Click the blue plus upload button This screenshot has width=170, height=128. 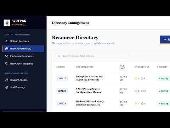coord(165,39)
